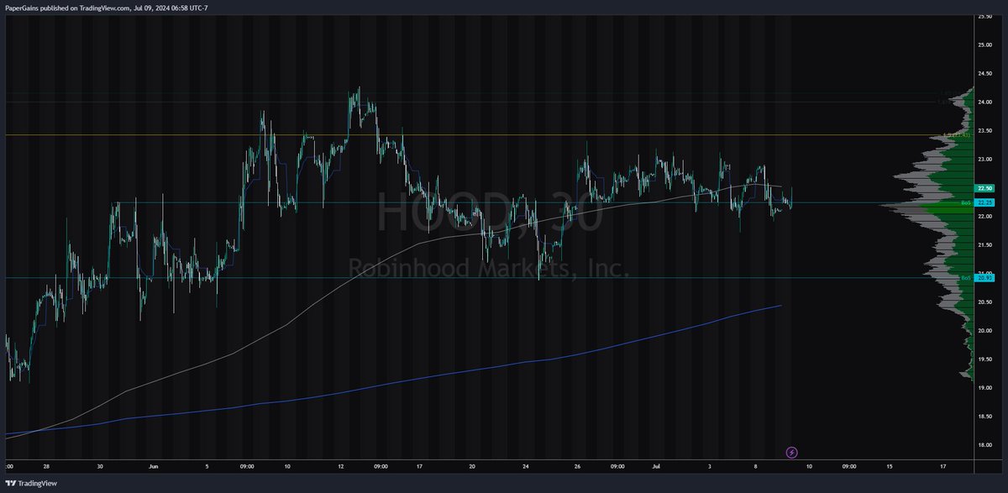The width and height of the screenshot is (1008, 493).
Task: Click the BoS label beside 20.93
Action: [967, 277]
